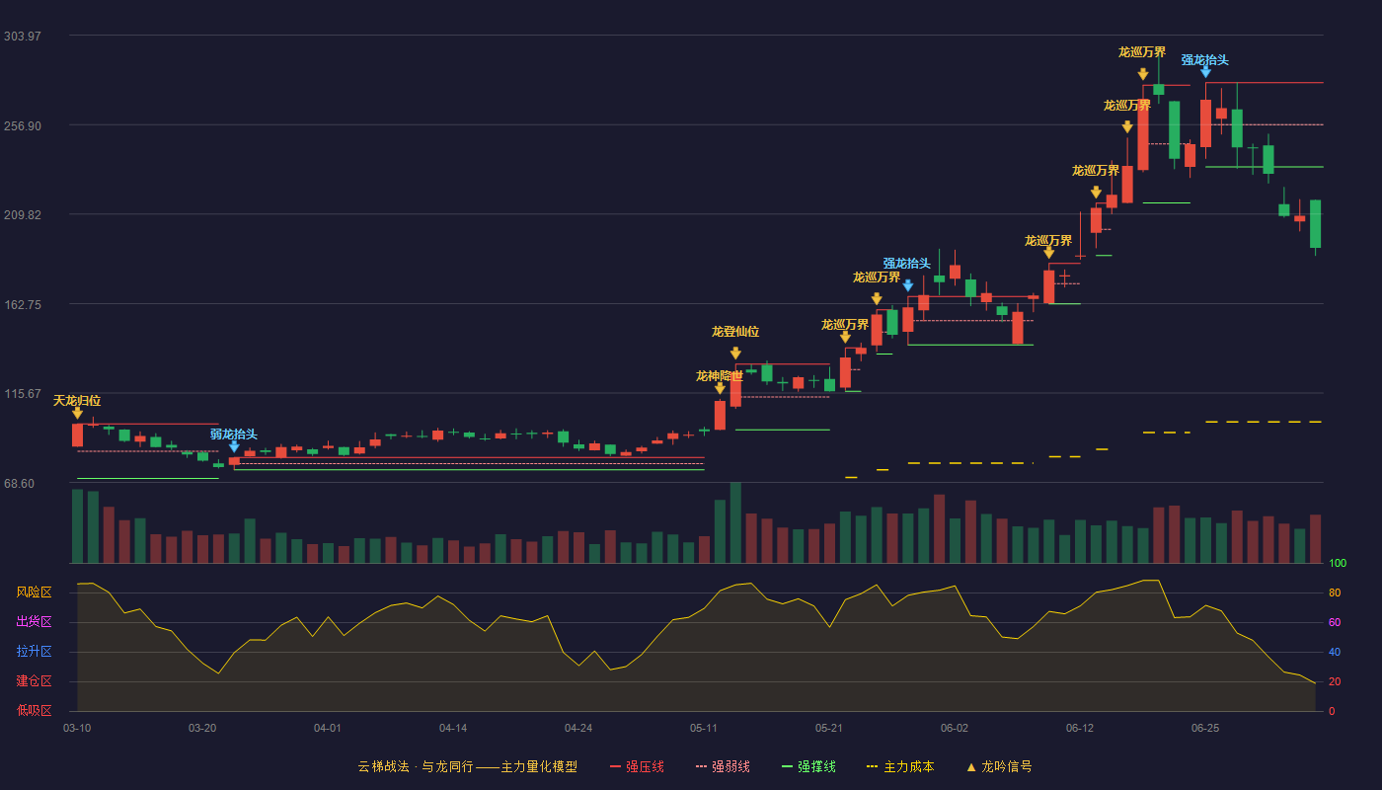
Task: Click the triangle icon of the 龙吟信号 legend
Action: (x=971, y=766)
